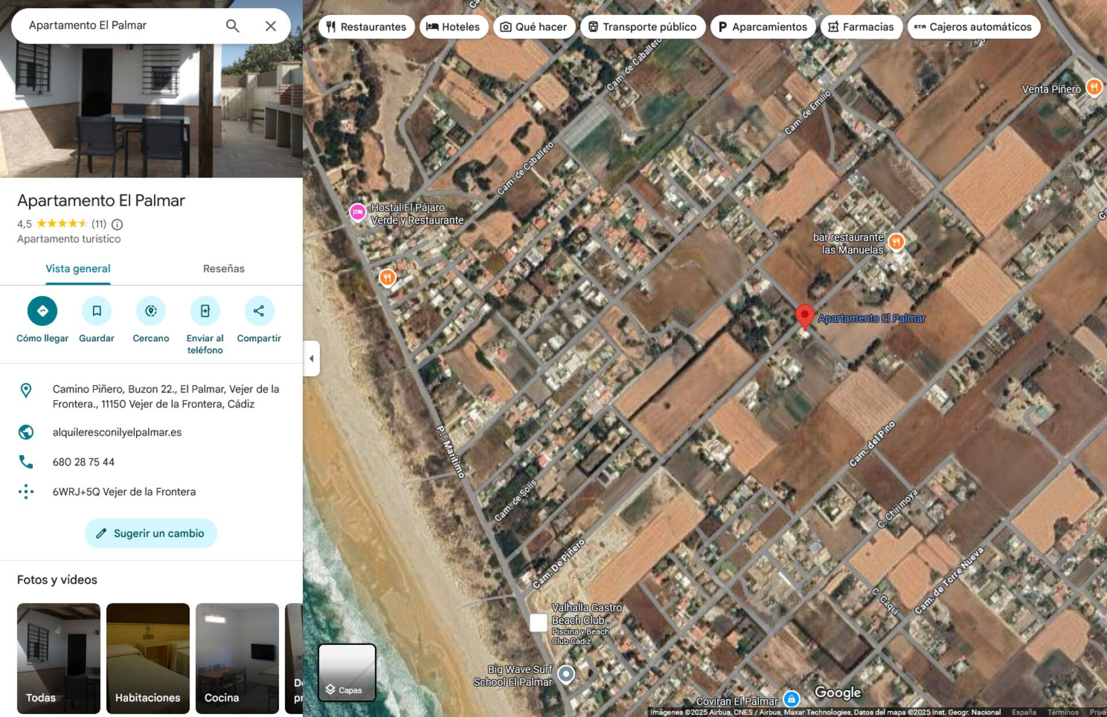
Task: Open Cercano nearby search icon
Action: (x=150, y=311)
